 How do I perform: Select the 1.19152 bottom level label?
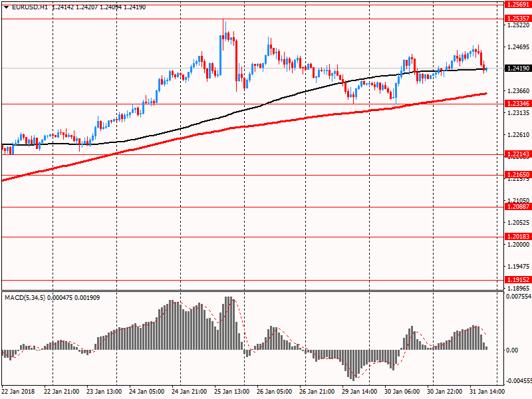pos(518,280)
